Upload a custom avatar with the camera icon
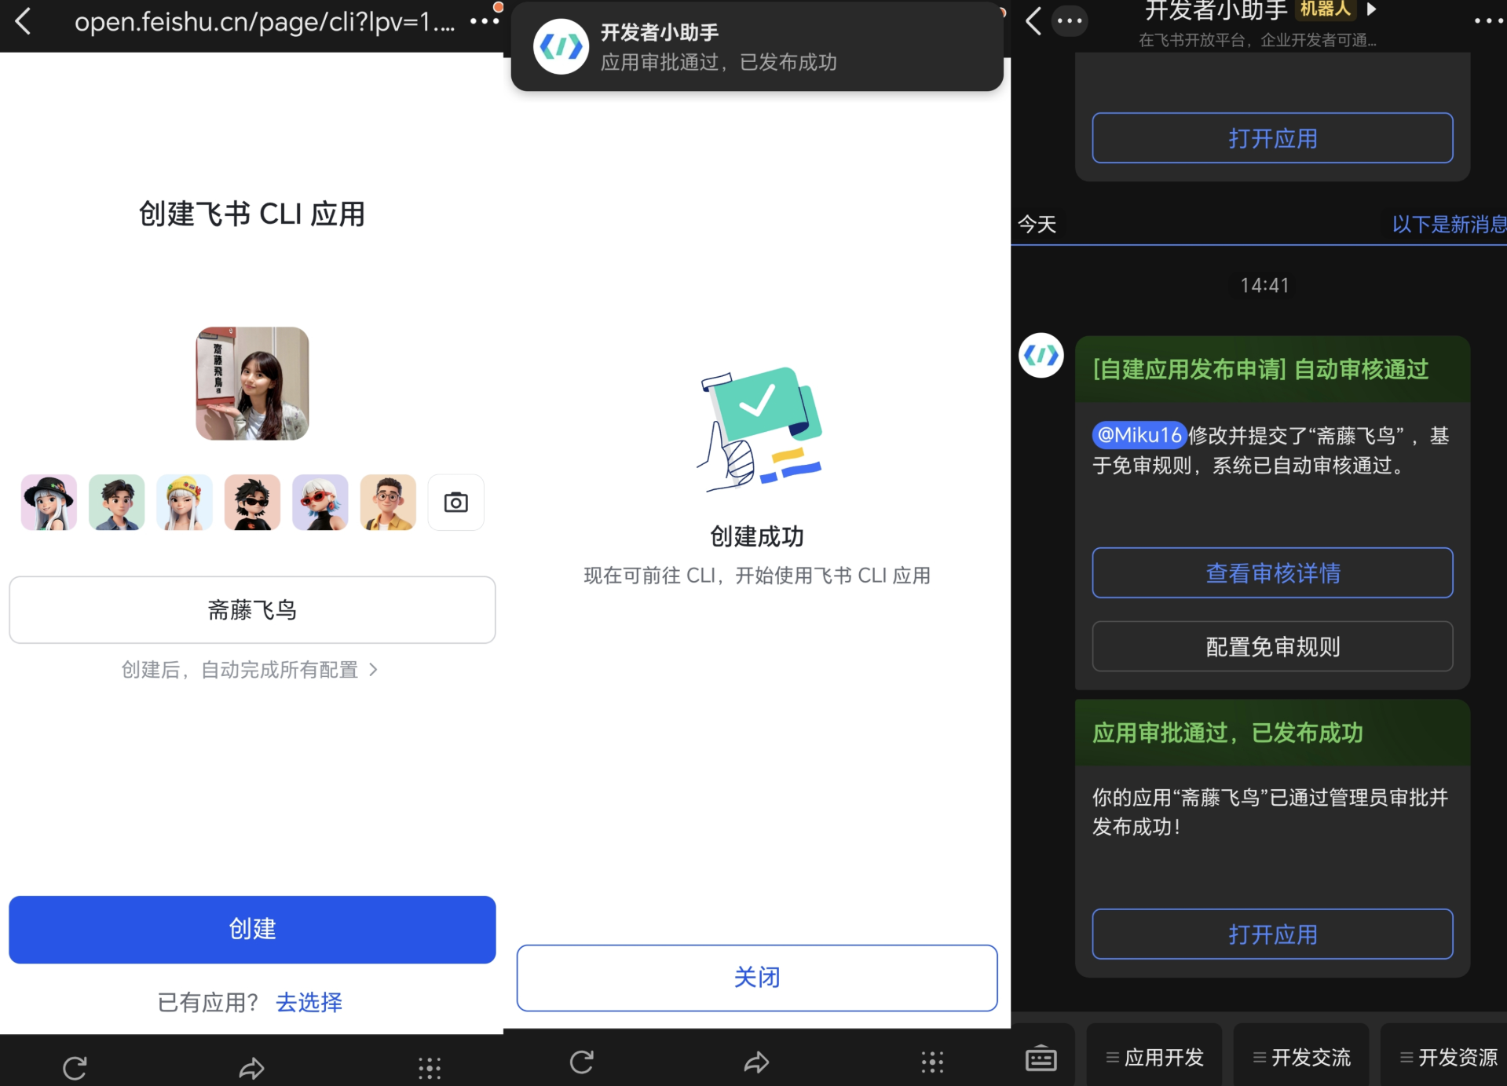This screenshot has height=1086, width=1507. tap(456, 503)
